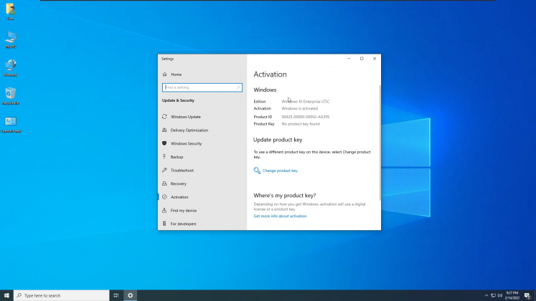Click the Product ID value 00425-00000-00002-AA395
The image size is (536, 301).
(x=305, y=117)
